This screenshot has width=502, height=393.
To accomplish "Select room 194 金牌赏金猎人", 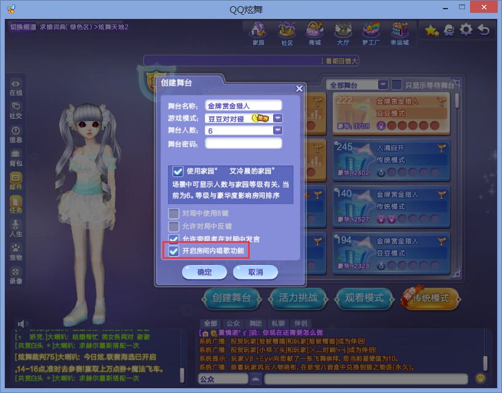I will [391, 253].
